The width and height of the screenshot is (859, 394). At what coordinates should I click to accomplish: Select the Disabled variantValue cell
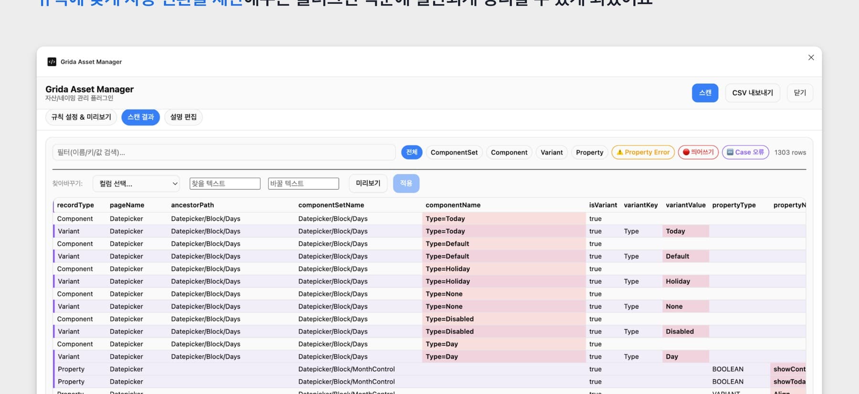point(686,332)
